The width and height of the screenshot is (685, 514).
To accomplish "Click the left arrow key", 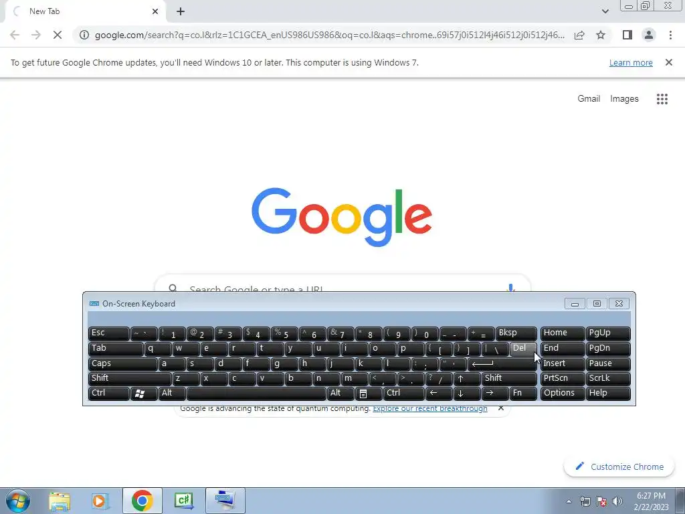I will pos(439,394).
